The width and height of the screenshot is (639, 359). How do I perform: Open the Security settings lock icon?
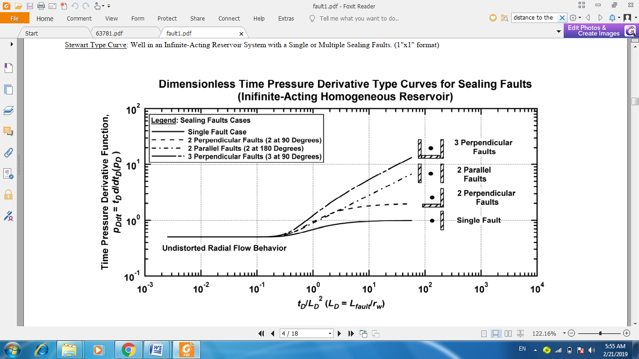click(8, 194)
